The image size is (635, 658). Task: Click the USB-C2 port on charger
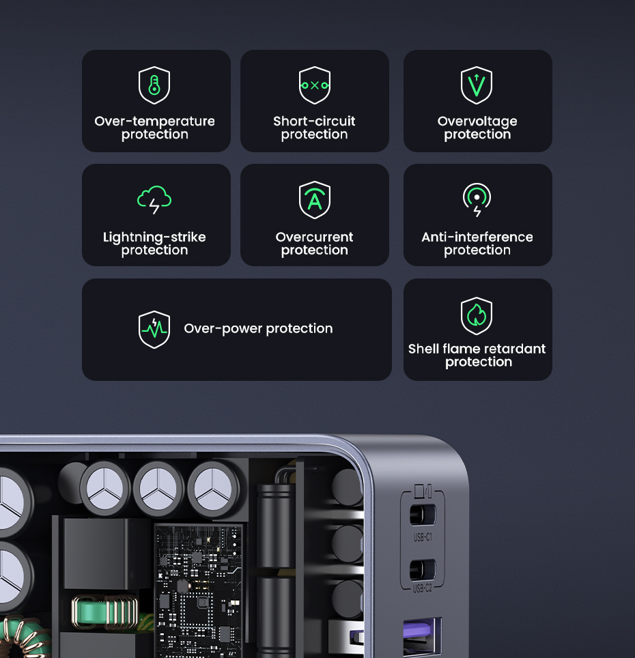(423, 570)
